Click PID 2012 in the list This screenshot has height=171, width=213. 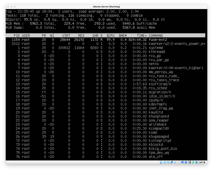16,44
